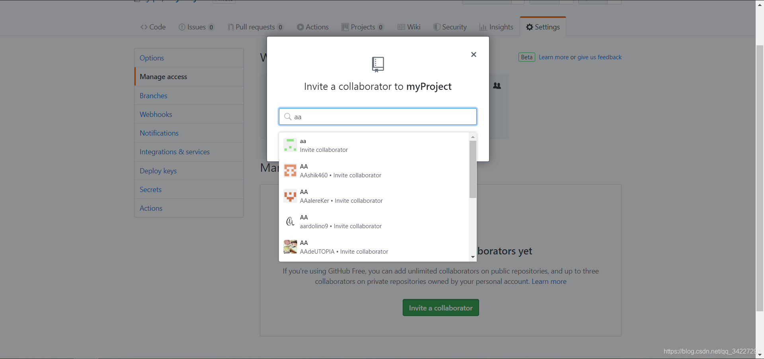Click the browser page scroll down arrow
Viewport: 764px width, 359px height.
tap(760, 355)
